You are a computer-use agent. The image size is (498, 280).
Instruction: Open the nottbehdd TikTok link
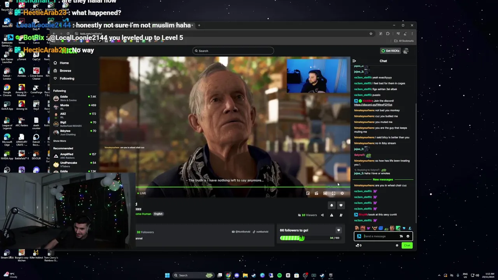click(x=260, y=232)
